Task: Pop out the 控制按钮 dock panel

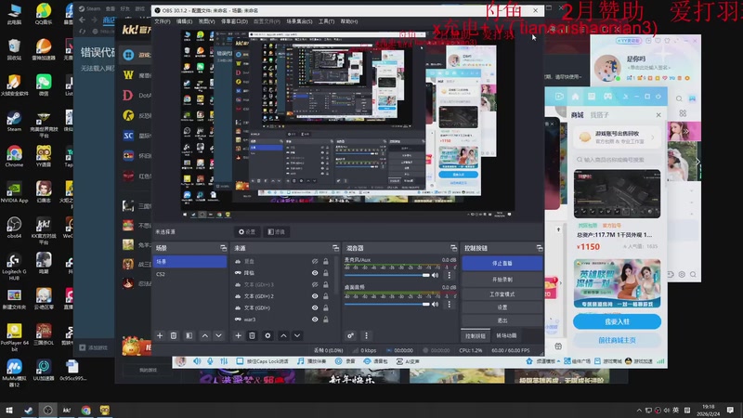Action: 540,248
